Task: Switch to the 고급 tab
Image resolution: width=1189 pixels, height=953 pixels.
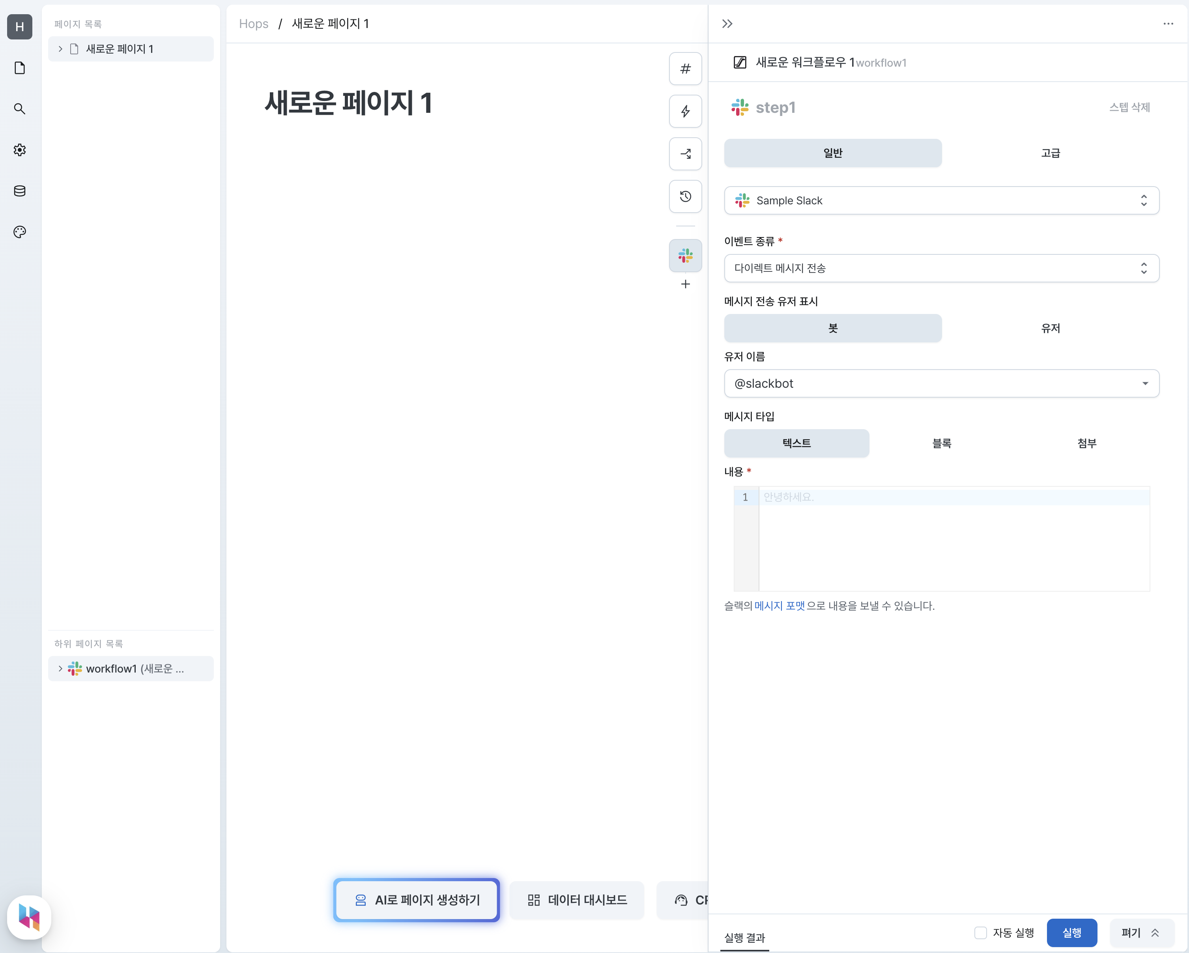Action: [x=1051, y=153]
